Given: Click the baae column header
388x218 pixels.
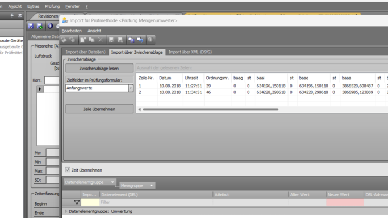Looking at the screenshot, I should tap(314, 78).
